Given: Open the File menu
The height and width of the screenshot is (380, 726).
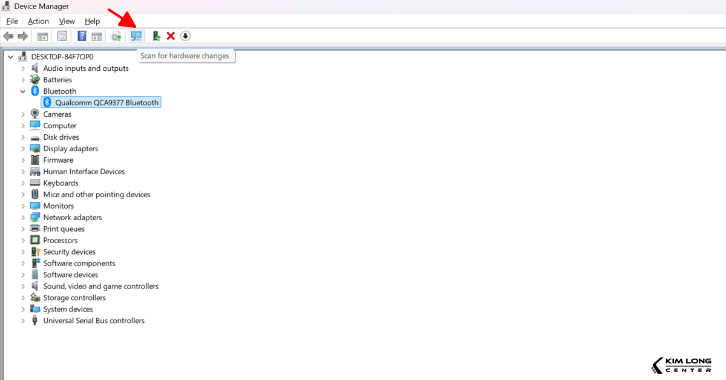Looking at the screenshot, I should pos(11,21).
